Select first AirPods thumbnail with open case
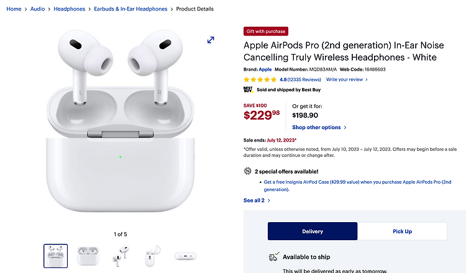The width and height of the screenshot is (466, 273). point(55,256)
